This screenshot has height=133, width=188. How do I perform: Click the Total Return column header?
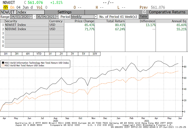[x=110, y=21]
